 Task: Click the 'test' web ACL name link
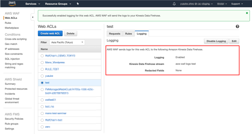pos(47,83)
